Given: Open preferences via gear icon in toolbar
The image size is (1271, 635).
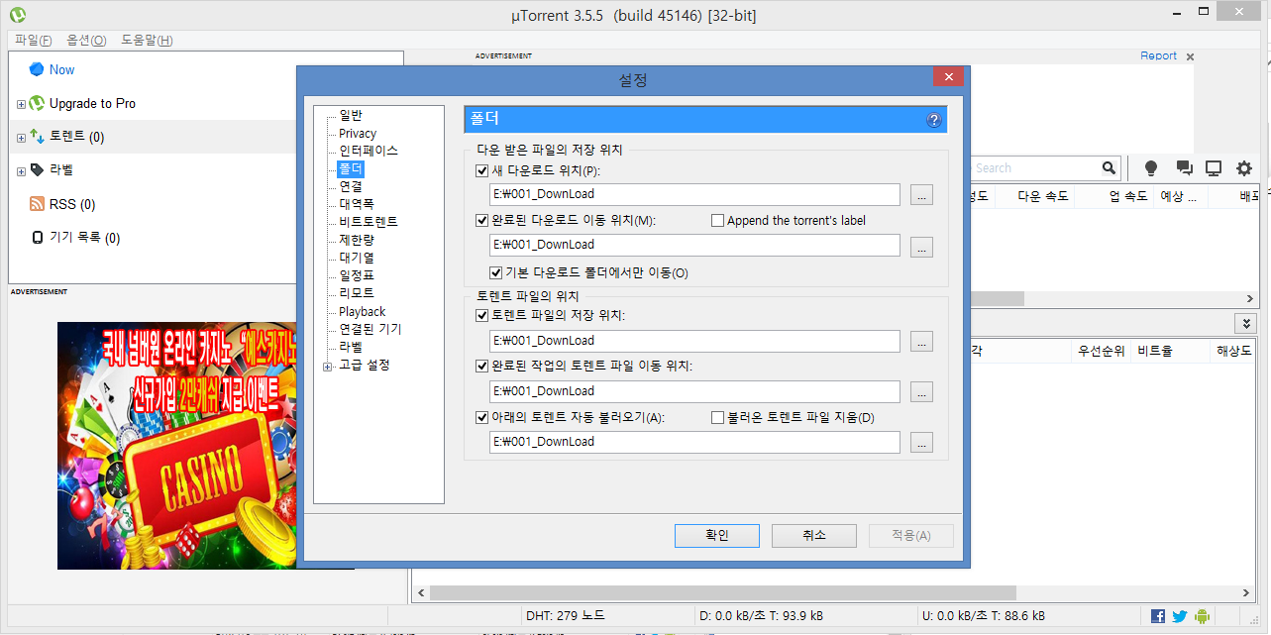Looking at the screenshot, I should click(x=1244, y=168).
